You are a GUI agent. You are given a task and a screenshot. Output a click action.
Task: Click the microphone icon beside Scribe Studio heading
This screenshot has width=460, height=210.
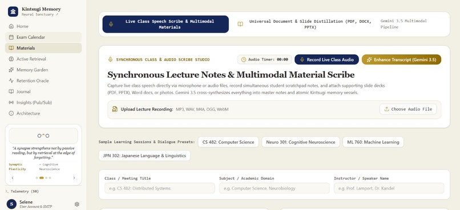(x=110, y=59)
